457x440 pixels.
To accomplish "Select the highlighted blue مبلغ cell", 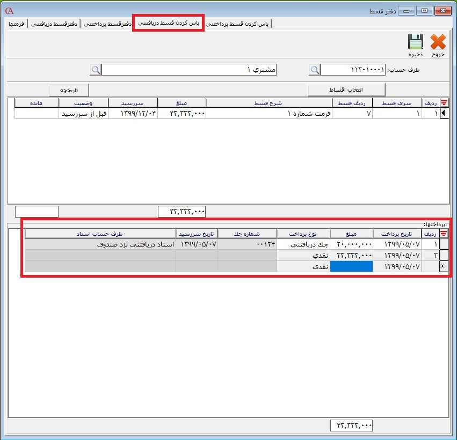I will pos(351,266).
